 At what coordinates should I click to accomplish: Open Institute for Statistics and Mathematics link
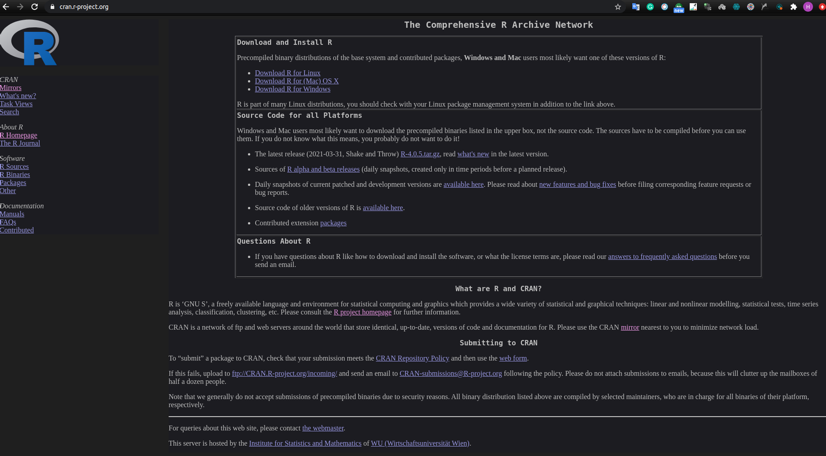[305, 443]
